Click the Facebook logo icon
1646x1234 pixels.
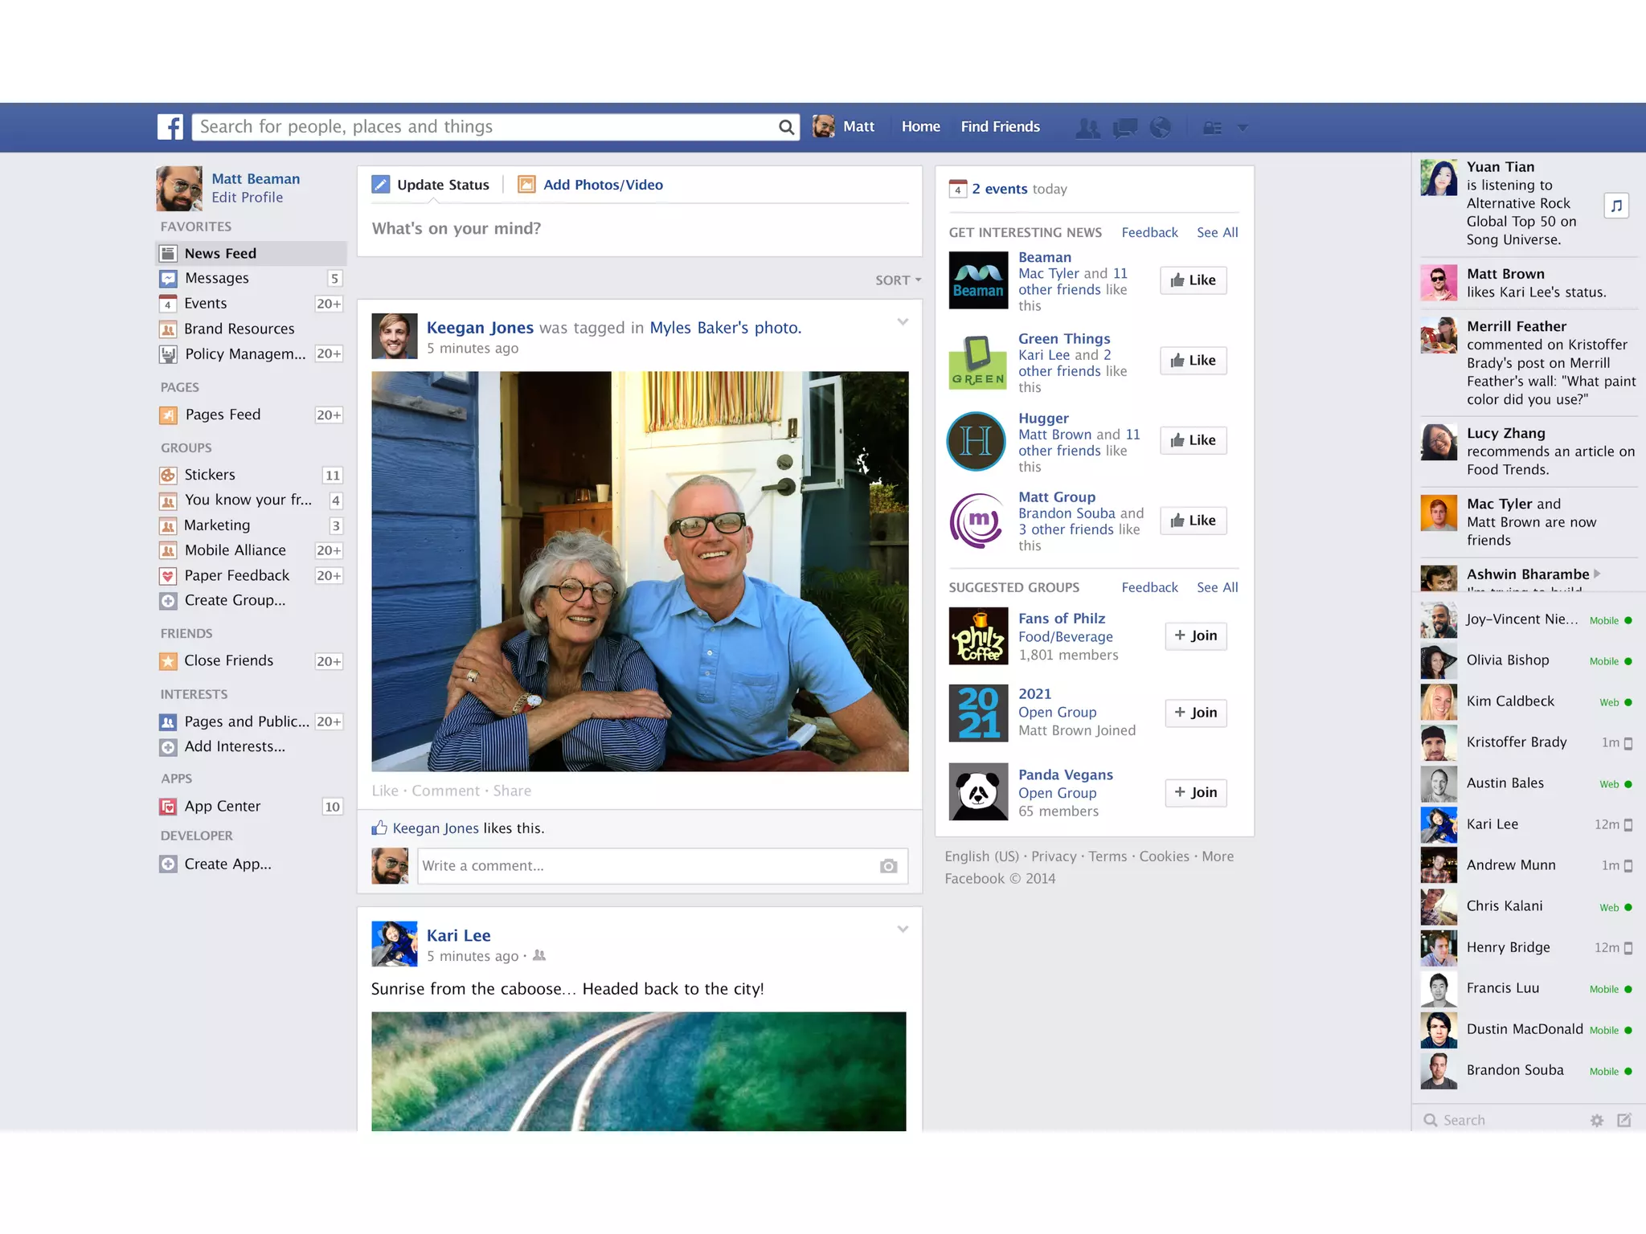click(x=170, y=127)
